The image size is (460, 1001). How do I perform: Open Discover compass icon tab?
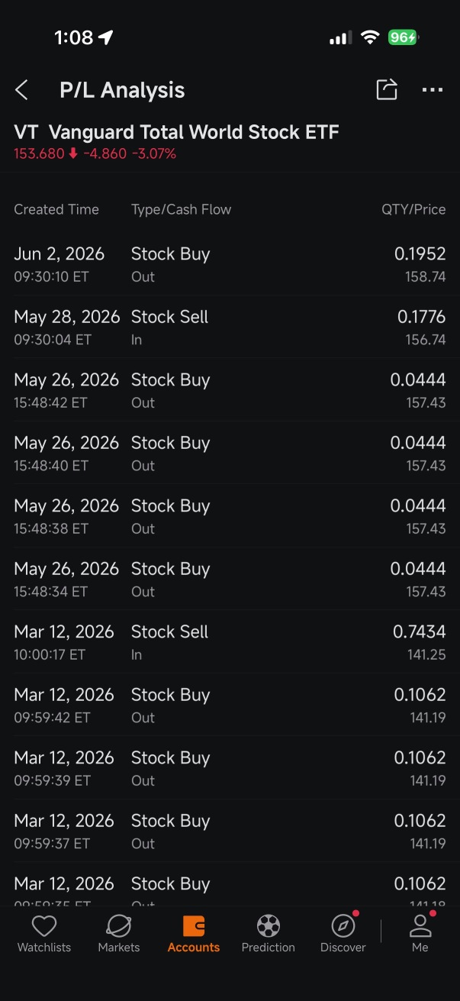pyautogui.click(x=343, y=934)
